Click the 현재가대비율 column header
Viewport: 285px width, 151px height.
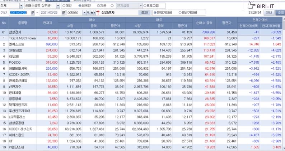tap(271, 26)
